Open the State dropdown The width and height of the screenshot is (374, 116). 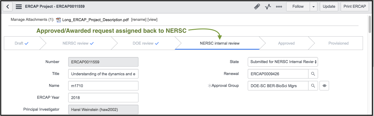tap(283, 62)
